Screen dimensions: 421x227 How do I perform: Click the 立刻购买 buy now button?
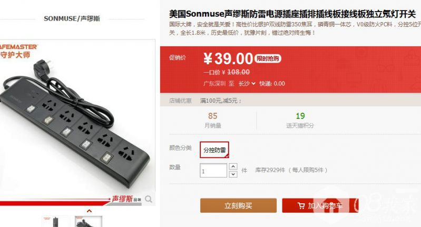(x=238, y=206)
